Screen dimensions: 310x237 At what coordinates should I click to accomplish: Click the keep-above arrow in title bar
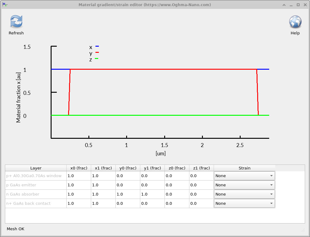[x=284, y=5]
